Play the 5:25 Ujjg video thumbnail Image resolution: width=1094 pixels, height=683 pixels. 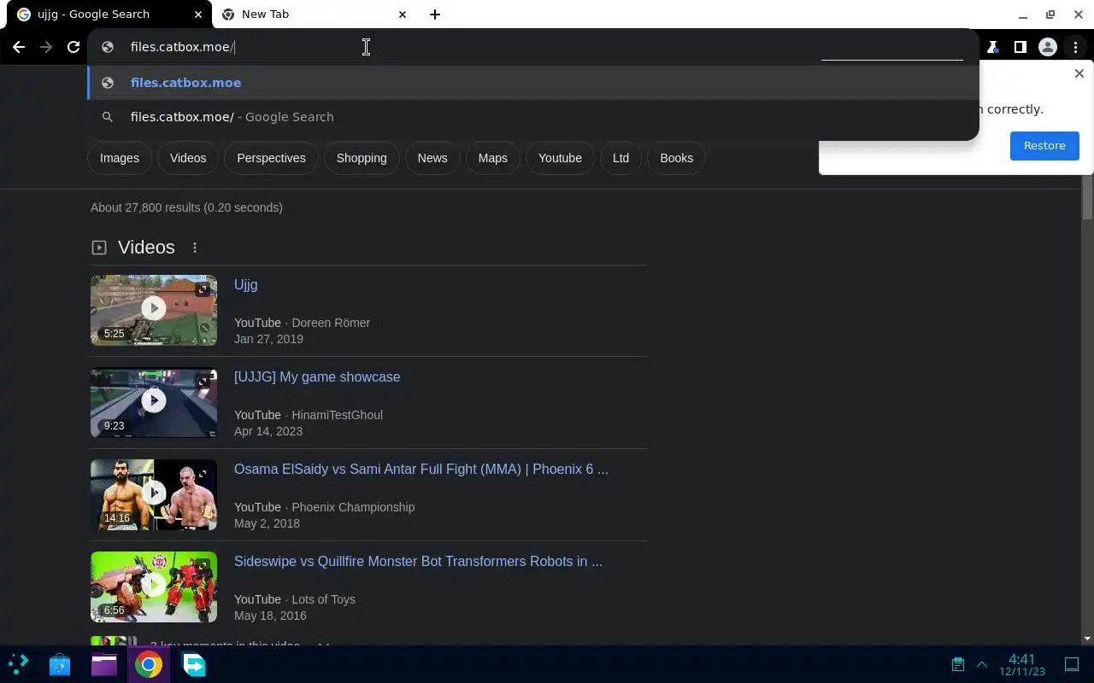point(154,310)
